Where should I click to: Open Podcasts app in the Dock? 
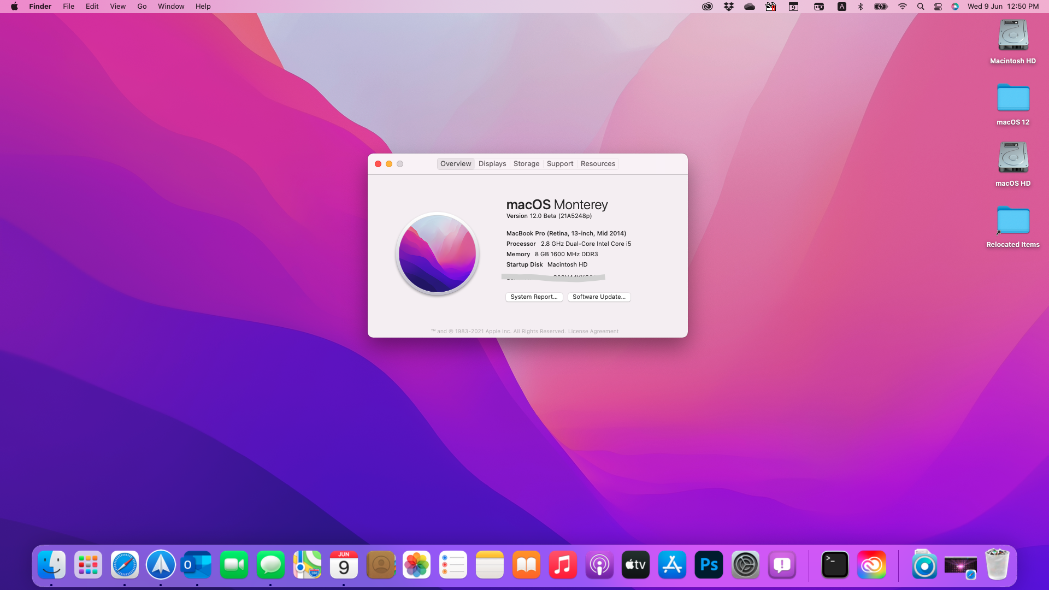(x=599, y=565)
